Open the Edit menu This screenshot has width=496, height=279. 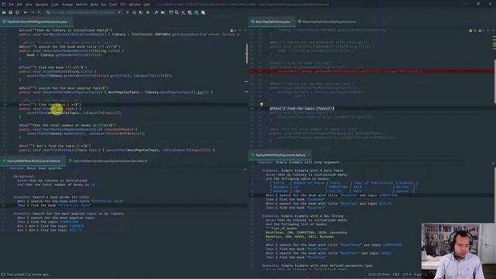19,5
